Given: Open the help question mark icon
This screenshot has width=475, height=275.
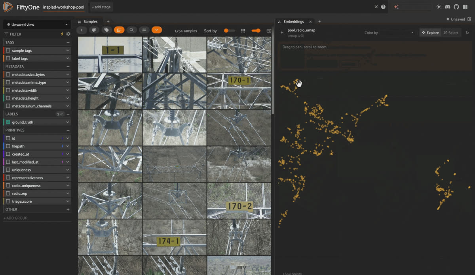Looking at the screenshot, I should coord(383,7).
